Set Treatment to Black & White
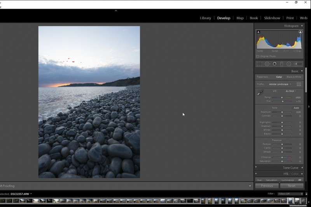Image resolution: width=311 pixels, height=207 pixels. click(x=294, y=77)
